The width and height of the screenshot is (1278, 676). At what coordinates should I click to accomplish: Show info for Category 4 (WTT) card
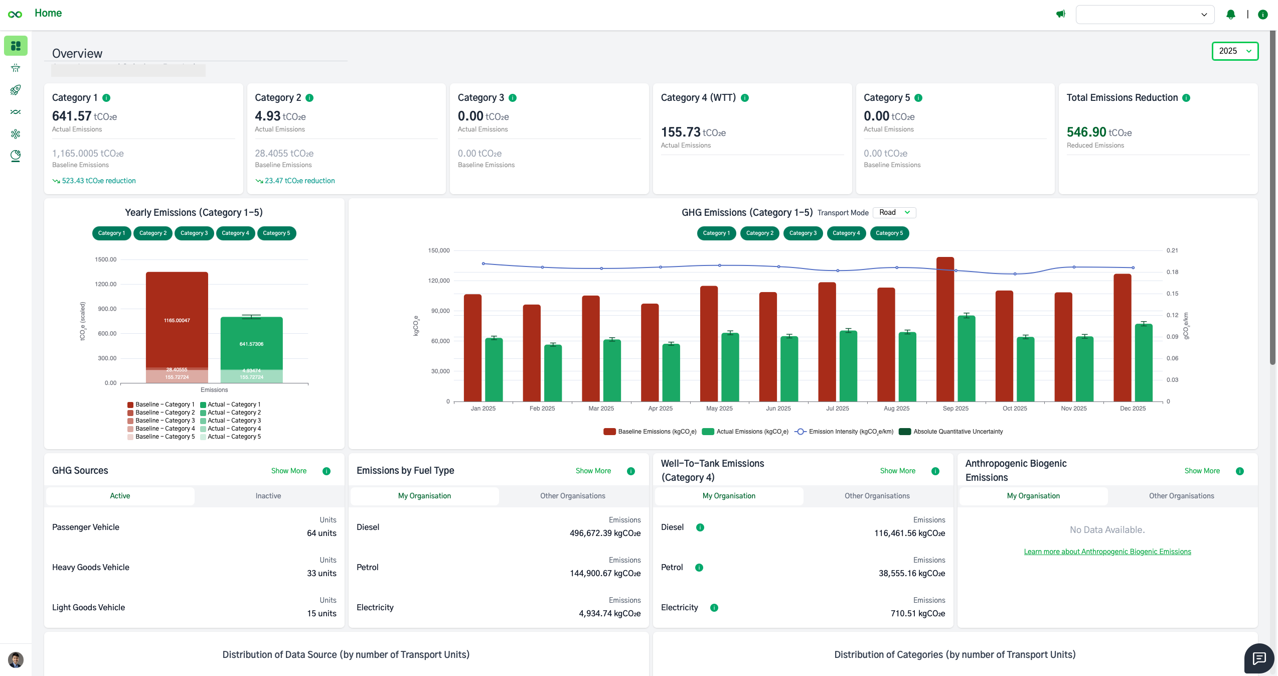point(745,98)
